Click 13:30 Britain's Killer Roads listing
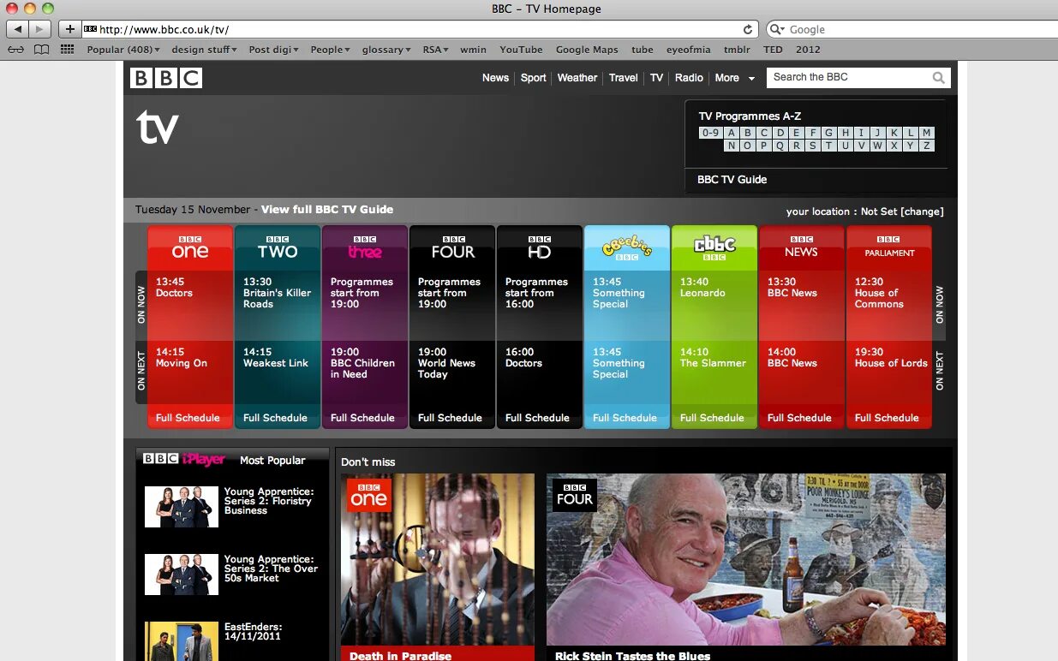 coord(277,293)
